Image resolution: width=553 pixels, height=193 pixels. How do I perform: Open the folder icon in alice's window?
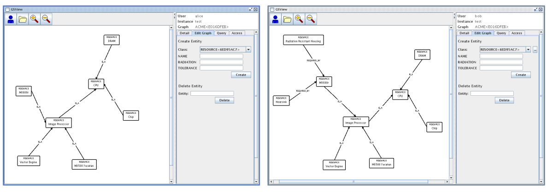click(22, 19)
